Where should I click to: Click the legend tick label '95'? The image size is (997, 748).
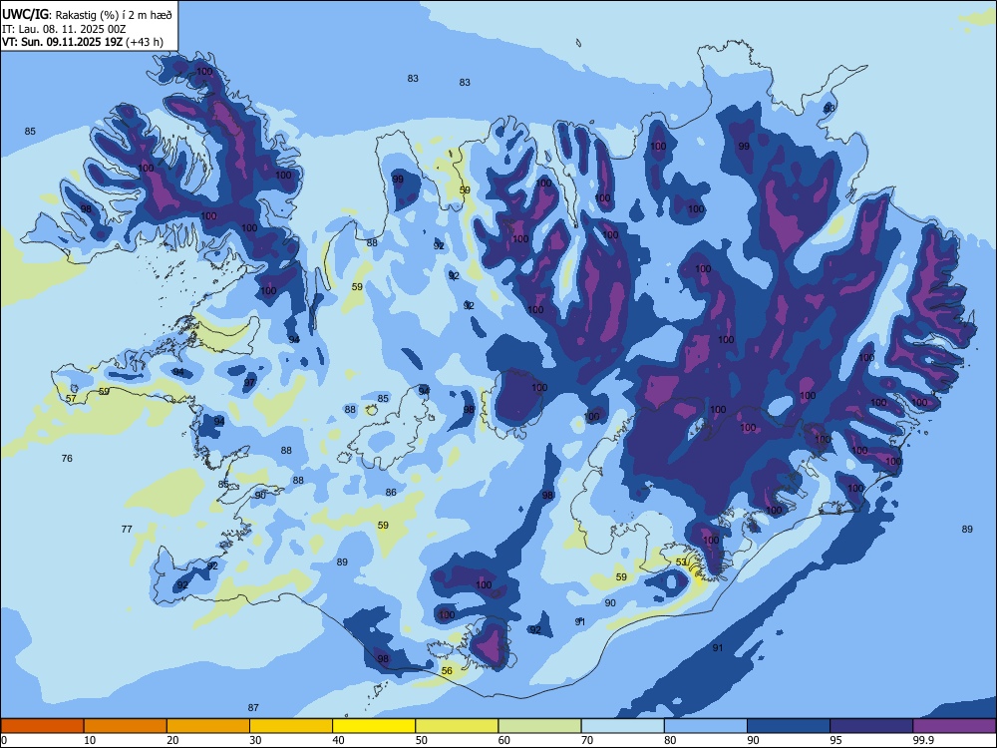(836, 740)
